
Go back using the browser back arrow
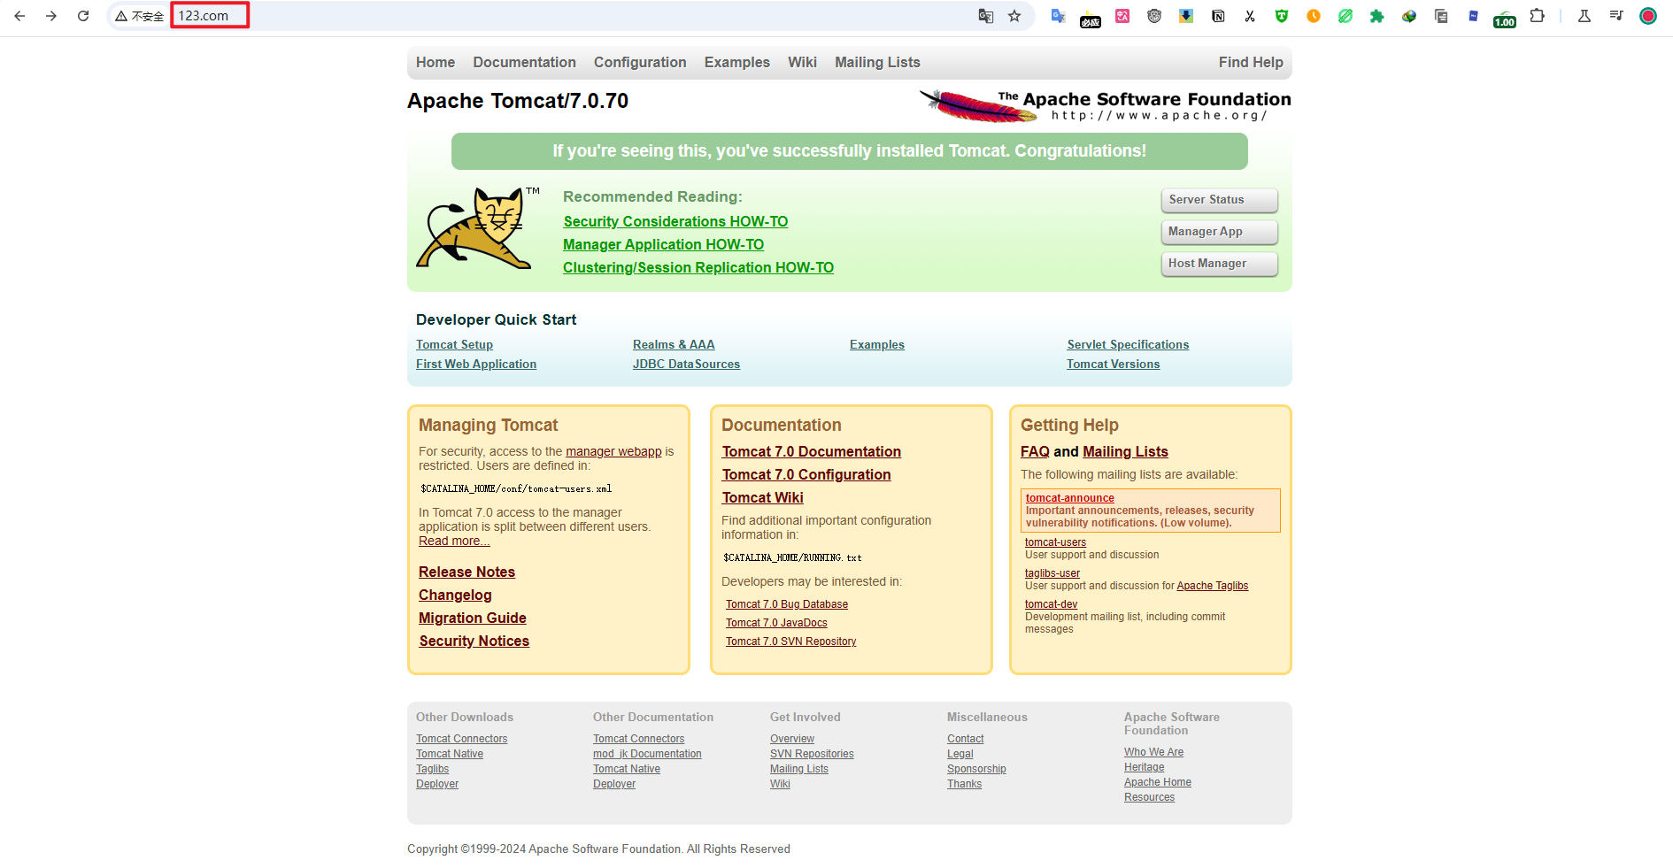click(19, 16)
